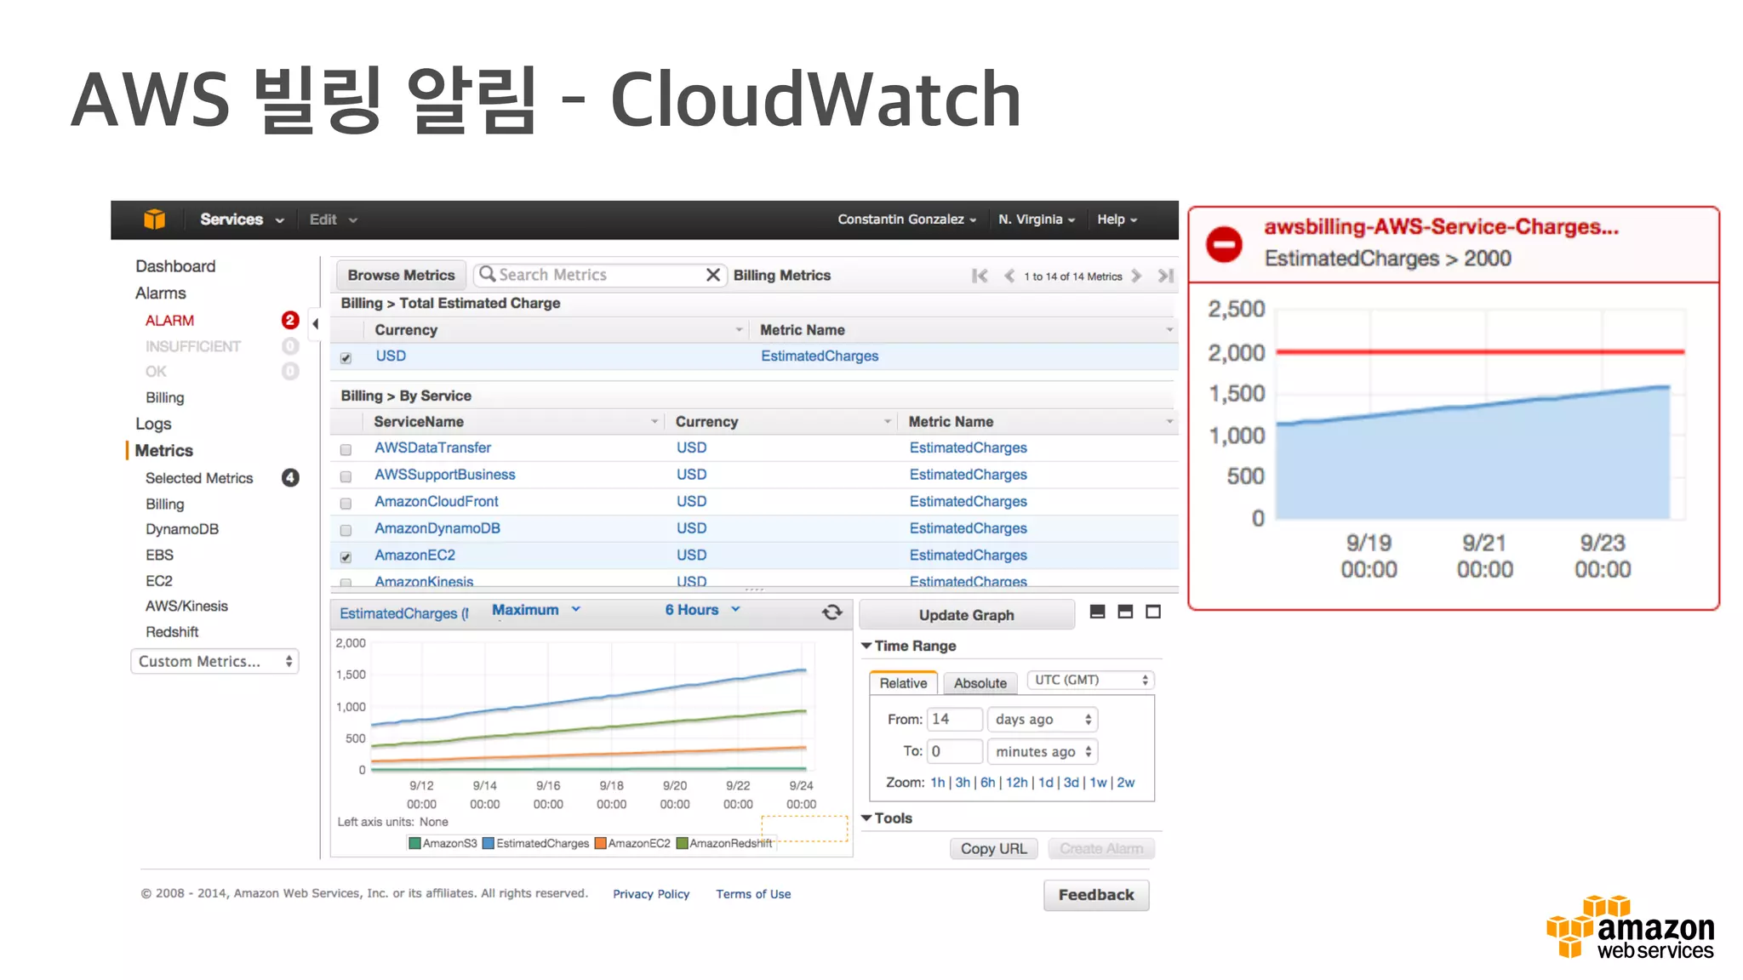Click the INSUFFICIENT count badge
The height and width of the screenshot is (980, 1743).
pos(290,346)
